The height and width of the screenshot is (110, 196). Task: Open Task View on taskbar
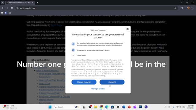pos(84,107)
